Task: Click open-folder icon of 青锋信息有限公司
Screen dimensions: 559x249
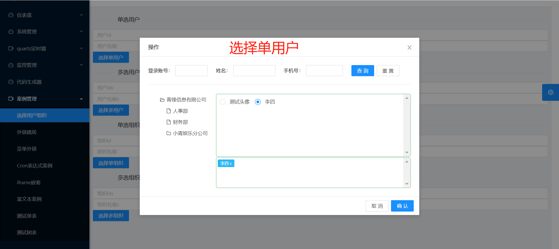Action: (x=162, y=100)
